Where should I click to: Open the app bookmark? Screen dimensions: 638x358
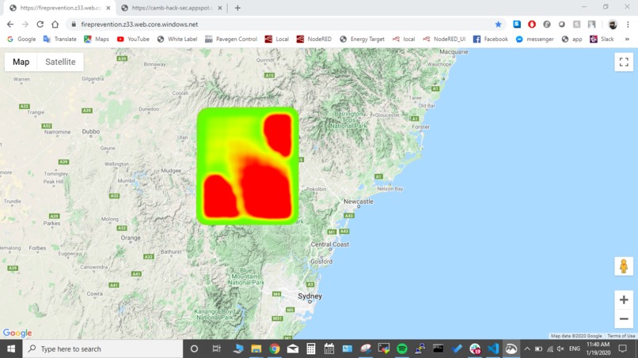[x=572, y=39]
